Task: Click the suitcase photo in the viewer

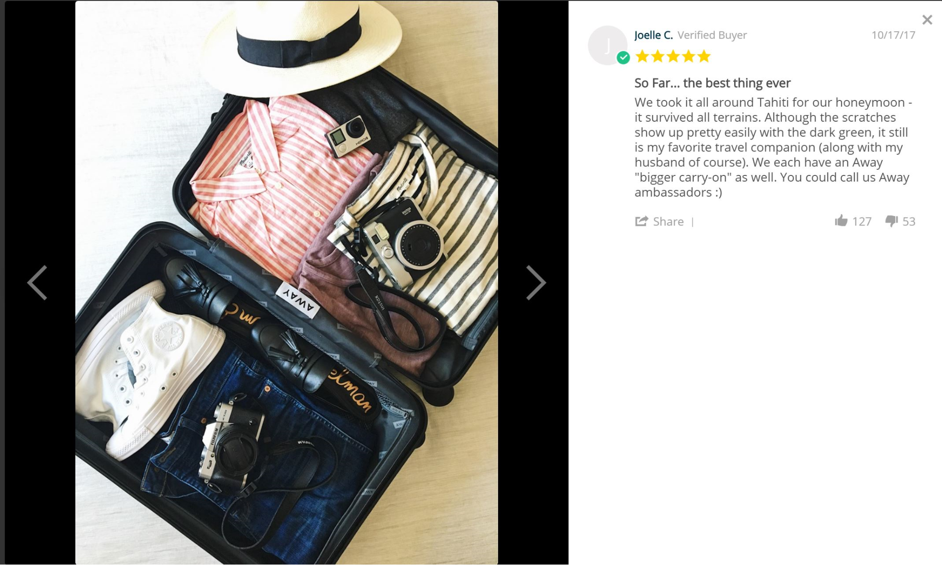Action: 287,282
